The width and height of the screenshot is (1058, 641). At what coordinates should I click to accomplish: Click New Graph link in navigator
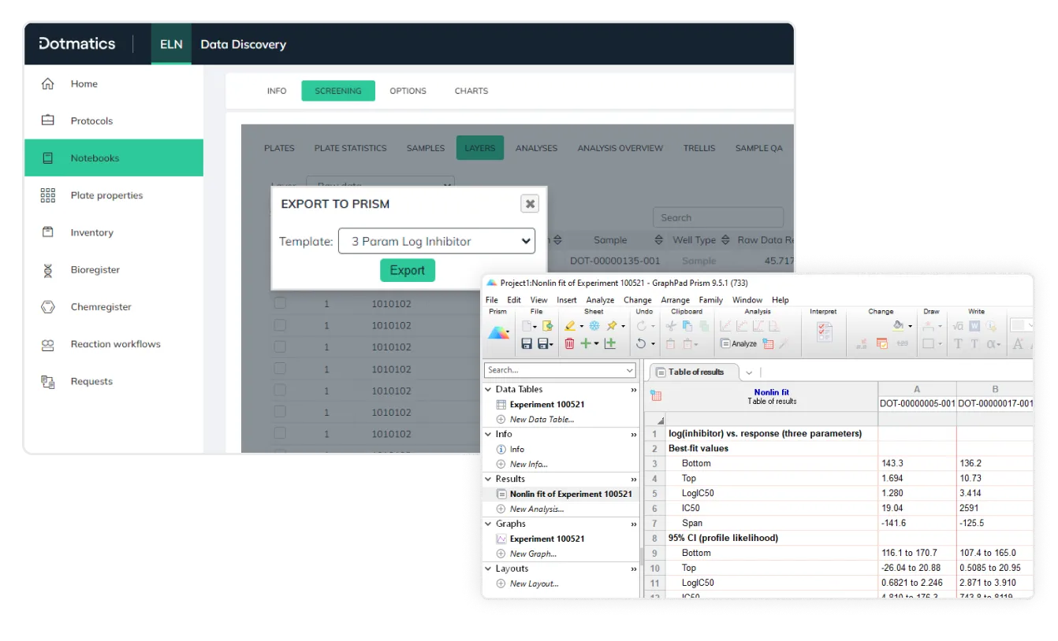[533, 554]
